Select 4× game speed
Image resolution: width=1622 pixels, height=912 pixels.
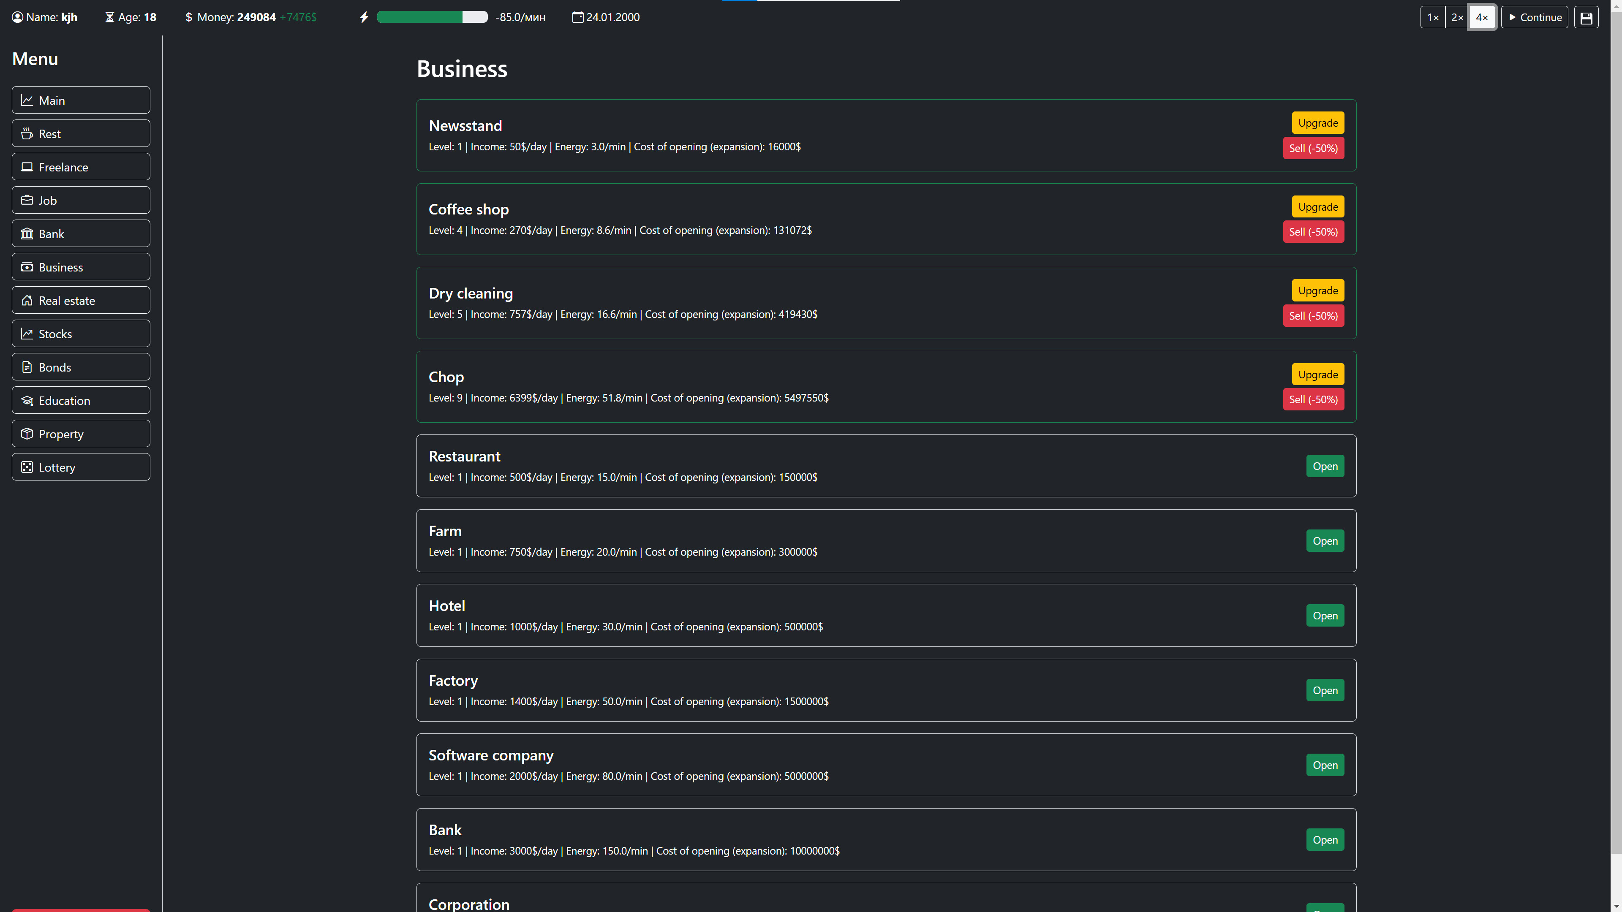pos(1482,17)
